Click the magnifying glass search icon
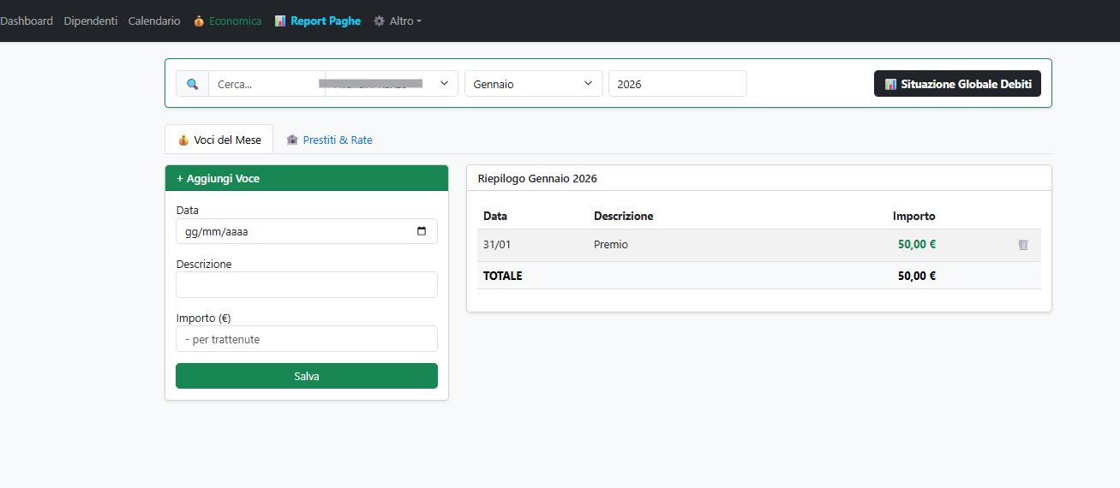The height and width of the screenshot is (488, 1120). [x=192, y=84]
